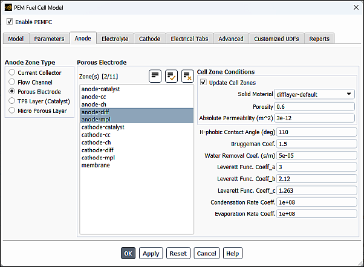Click the Leverett Func. Coeff_b field

317,179
